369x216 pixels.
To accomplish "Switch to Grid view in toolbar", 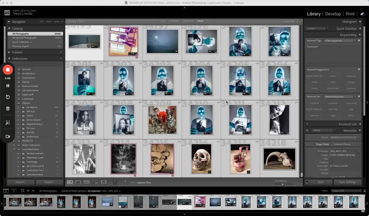I will click(x=70, y=182).
